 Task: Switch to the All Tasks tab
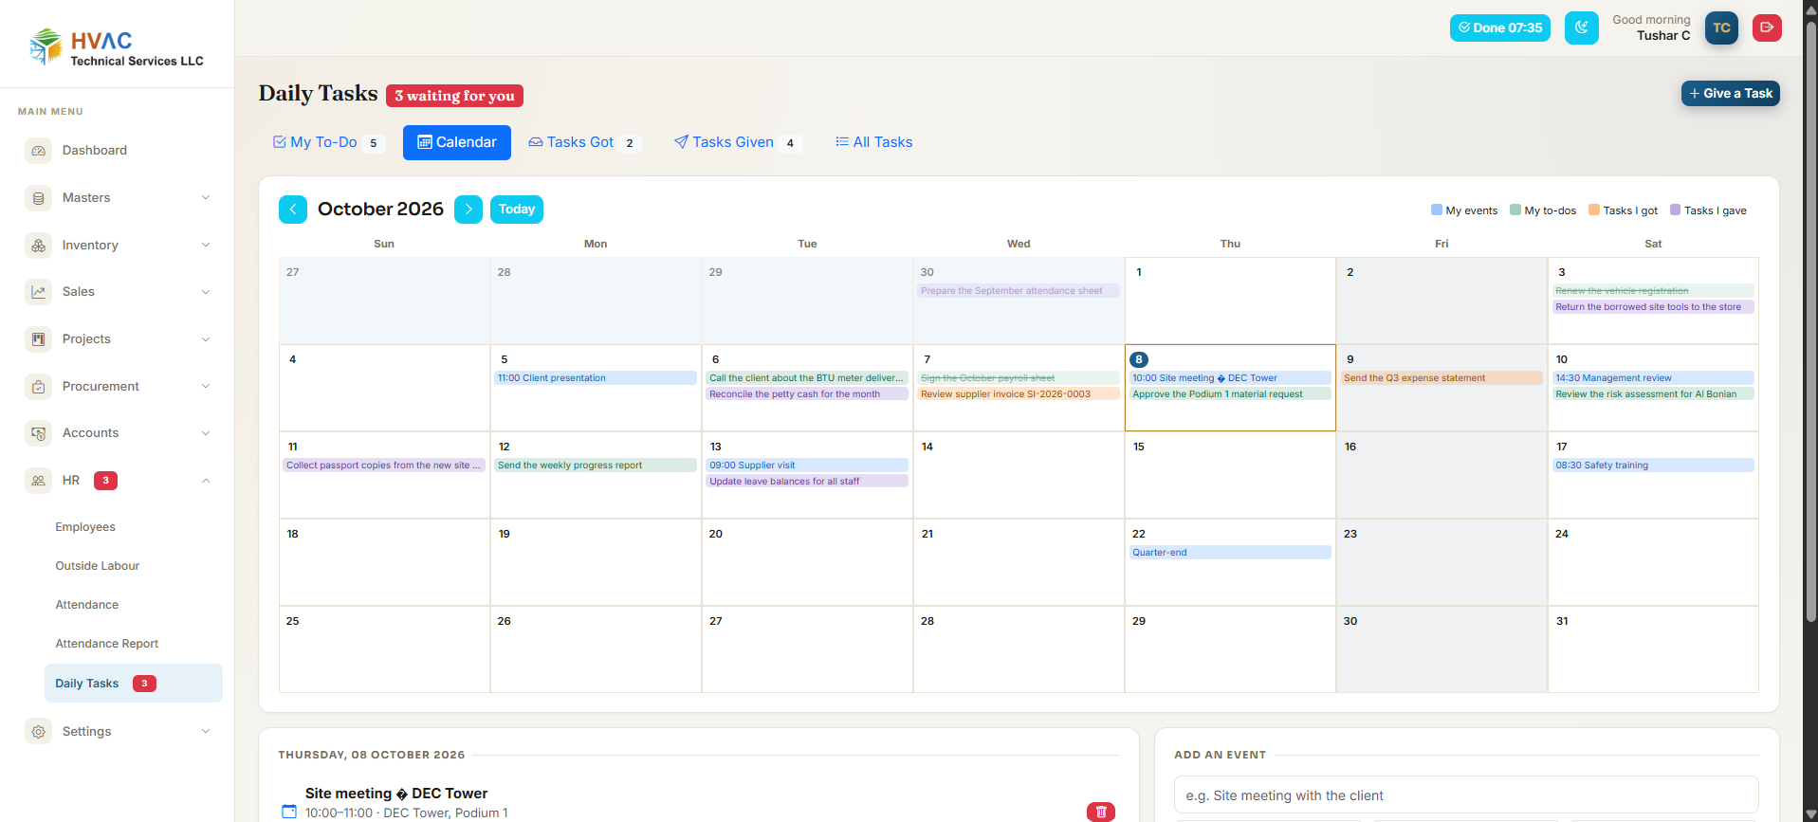coord(873,142)
